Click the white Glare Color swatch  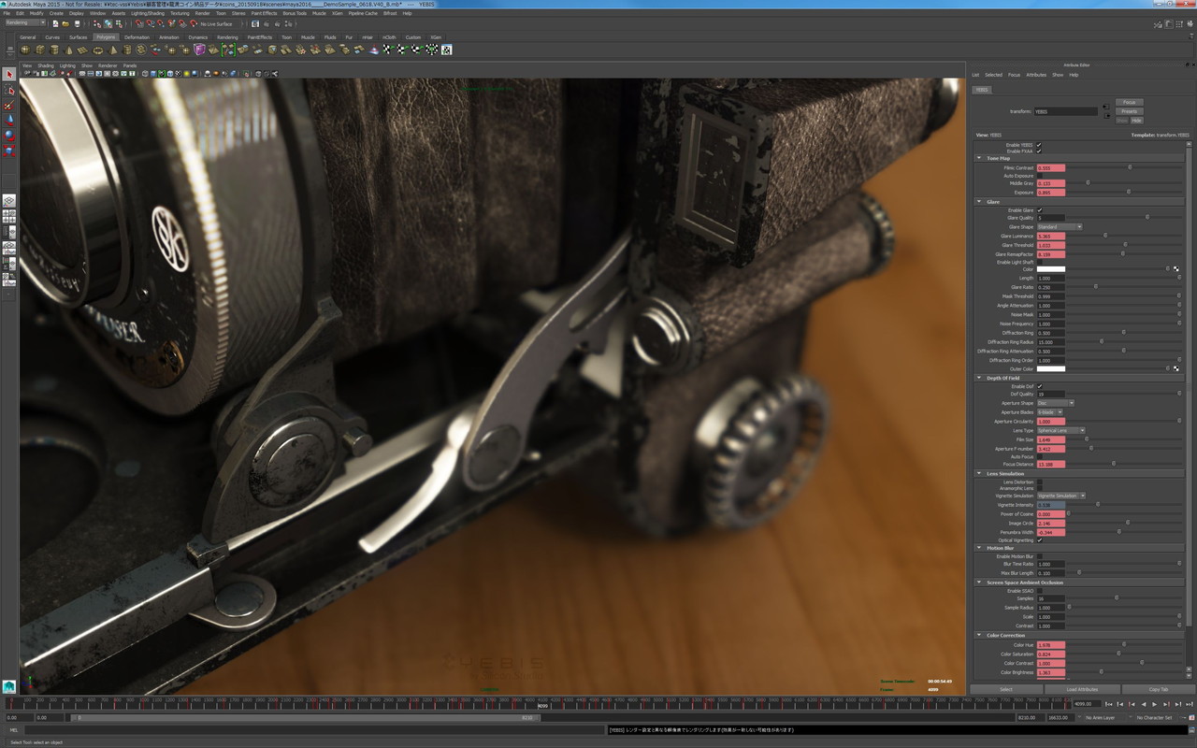(x=1051, y=269)
